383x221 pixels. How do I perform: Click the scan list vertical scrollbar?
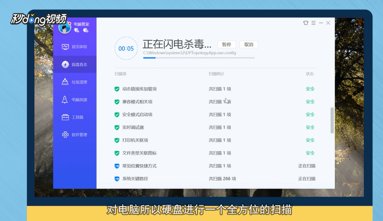tap(332, 120)
